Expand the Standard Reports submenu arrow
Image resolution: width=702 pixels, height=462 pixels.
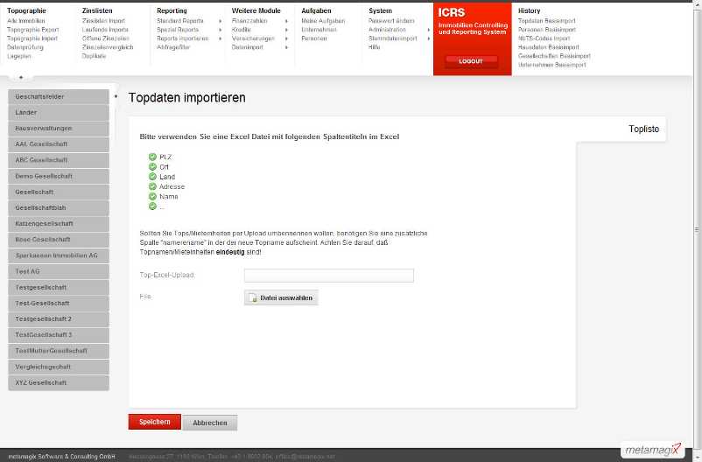pos(220,21)
